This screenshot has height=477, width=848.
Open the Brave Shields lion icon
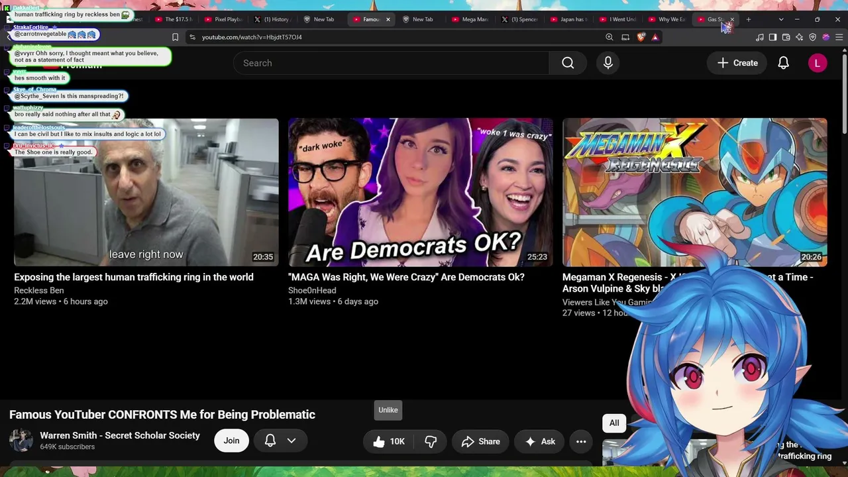[641, 37]
